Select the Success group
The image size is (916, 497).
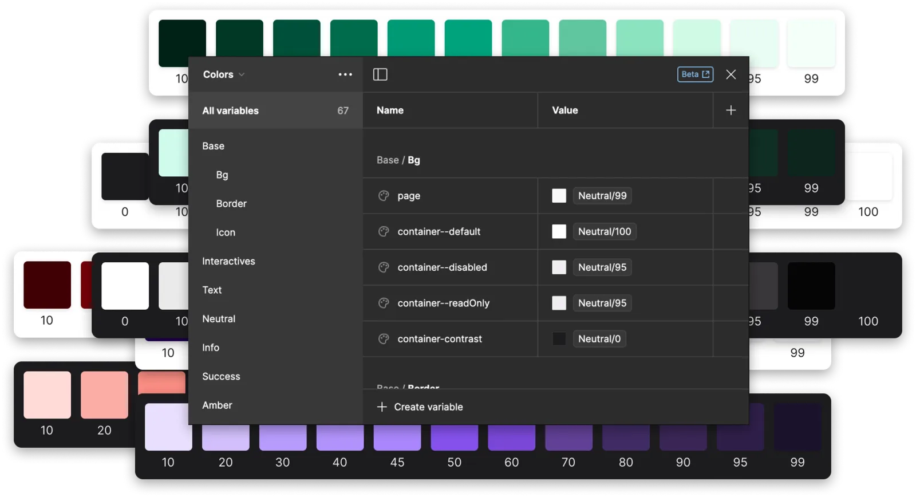point(221,376)
